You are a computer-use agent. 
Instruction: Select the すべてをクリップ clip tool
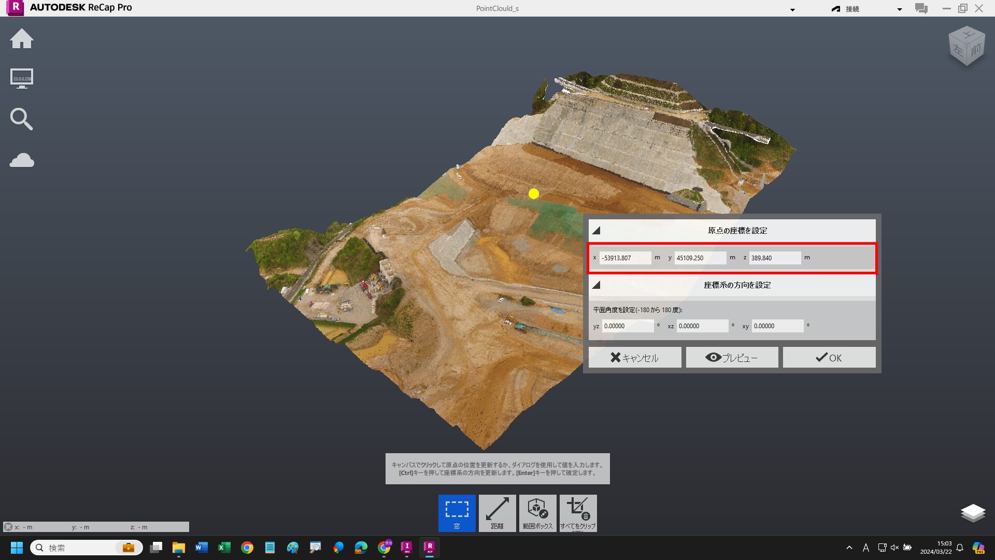point(577,512)
